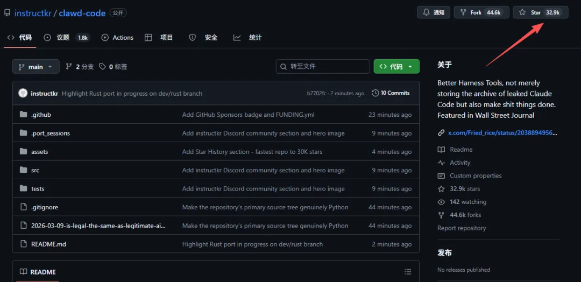Image resolution: width=581 pixels, height=282 pixels.
Task: Click the instructkr avatar in commit row
Action: point(23,93)
